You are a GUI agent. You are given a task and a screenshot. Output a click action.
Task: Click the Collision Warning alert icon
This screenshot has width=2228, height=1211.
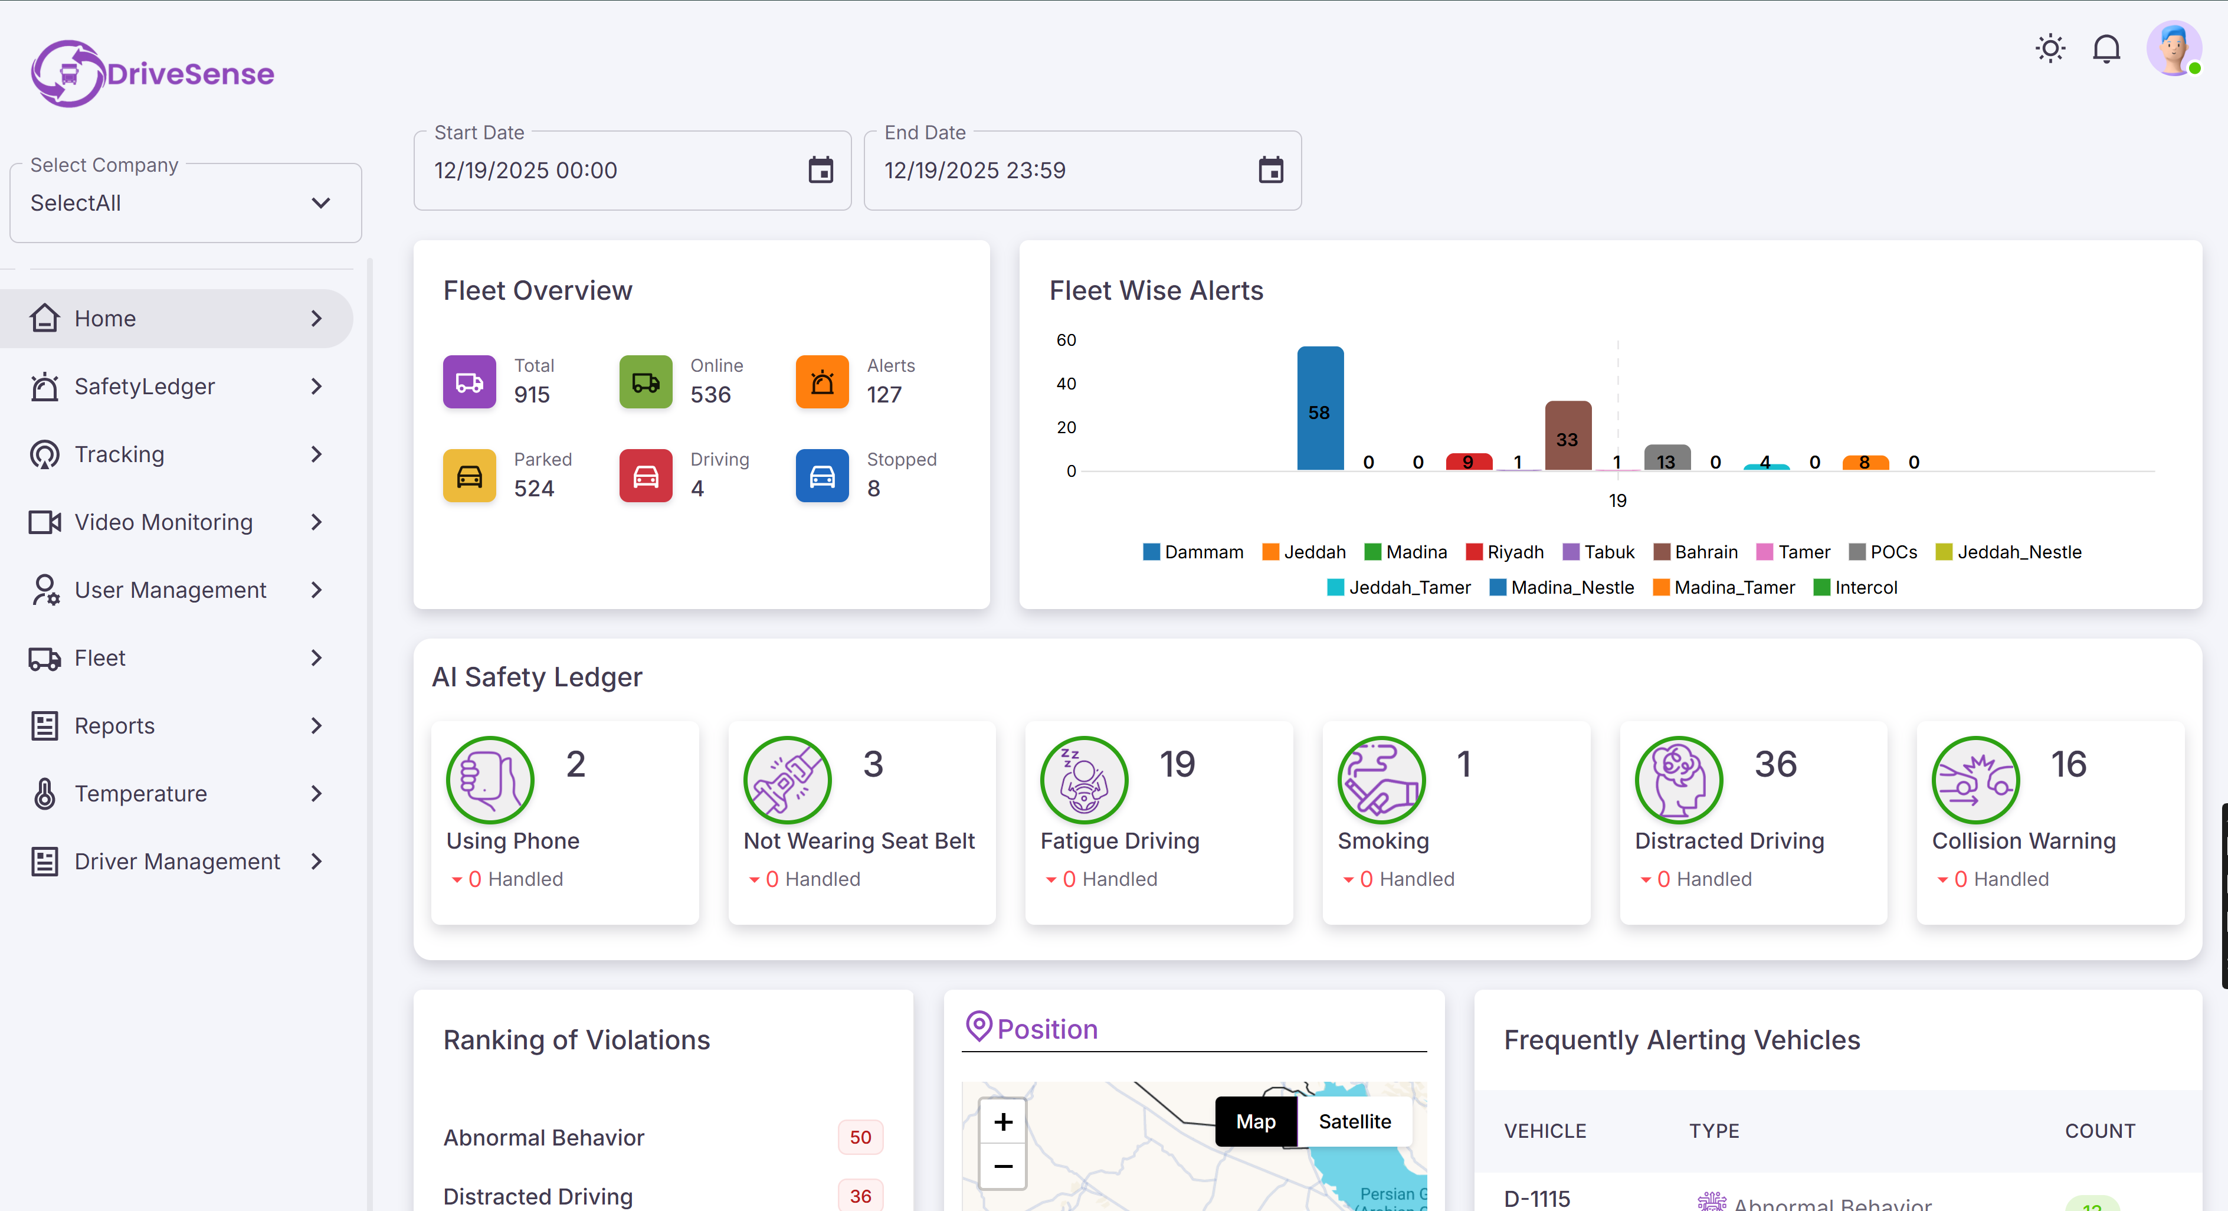pos(1975,780)
